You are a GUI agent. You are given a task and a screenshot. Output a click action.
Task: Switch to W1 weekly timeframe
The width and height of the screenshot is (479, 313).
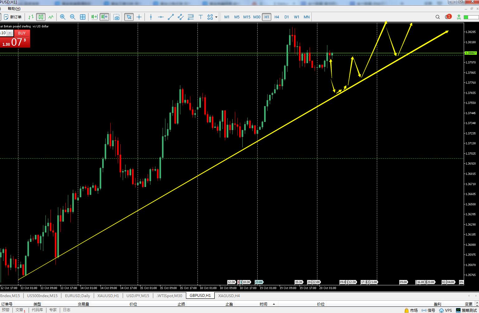[x=296, y=17]
